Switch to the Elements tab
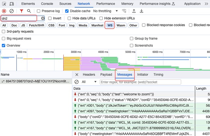This screenshot has width=210, height=136. pyautogui.click(x=28, y=4)
